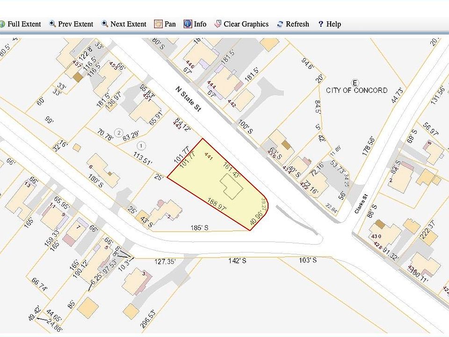
Task: Click the Full Extent globe icon
Action: click(x=2, y=24)
